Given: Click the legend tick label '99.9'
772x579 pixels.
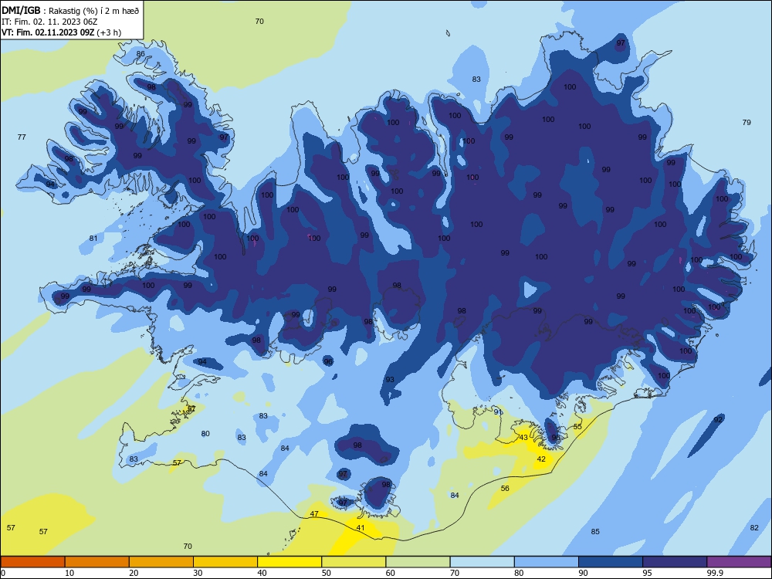Looking at the screenshot, I should coord(715,573).
